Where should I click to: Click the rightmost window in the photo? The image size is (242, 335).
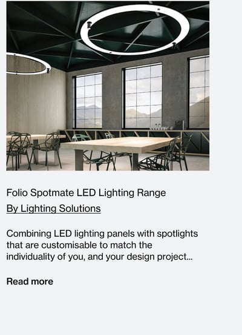198,92
